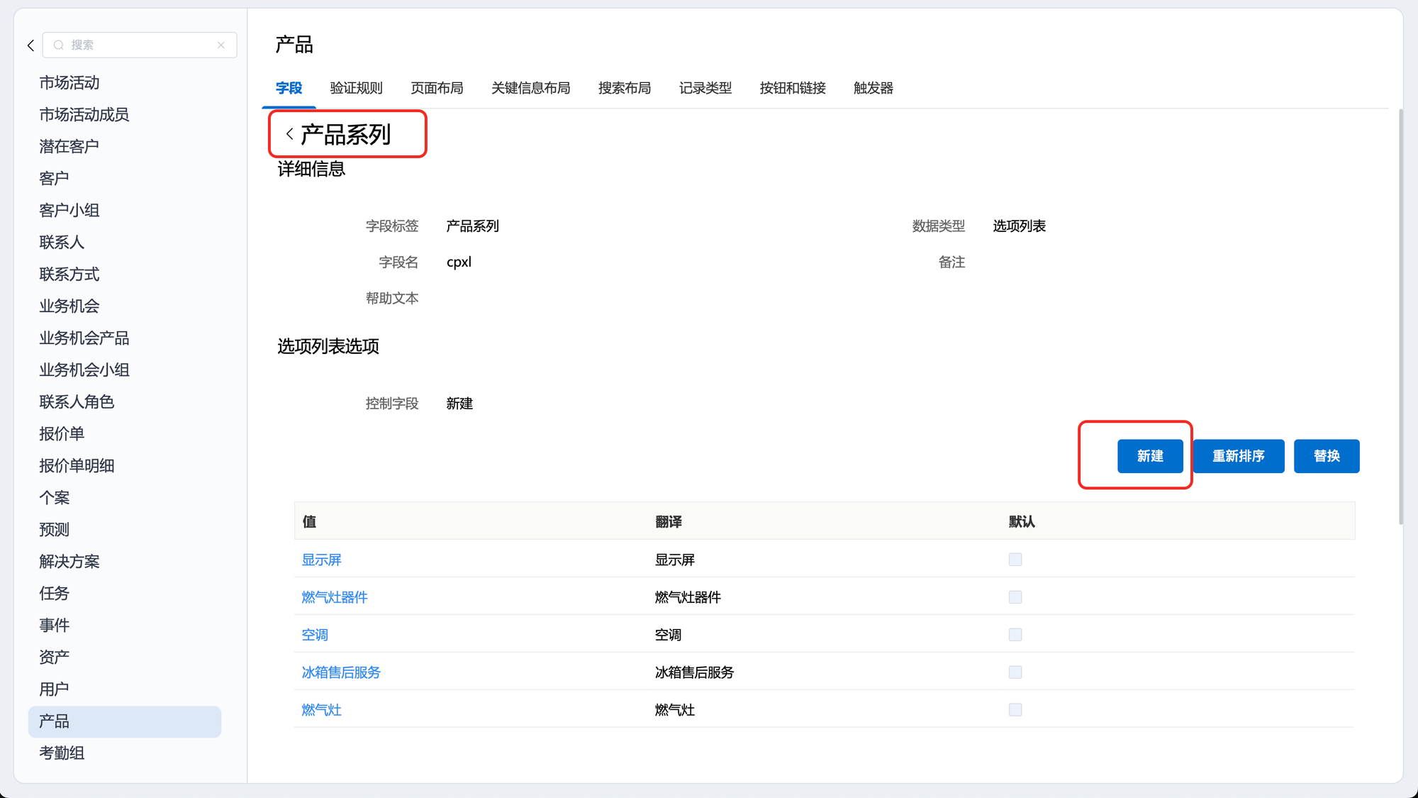The width and height of the screenshot is (1418, 798).
Task: Enable the default checkbox for 冰箱售后服务
Action: coord(1015,672)
